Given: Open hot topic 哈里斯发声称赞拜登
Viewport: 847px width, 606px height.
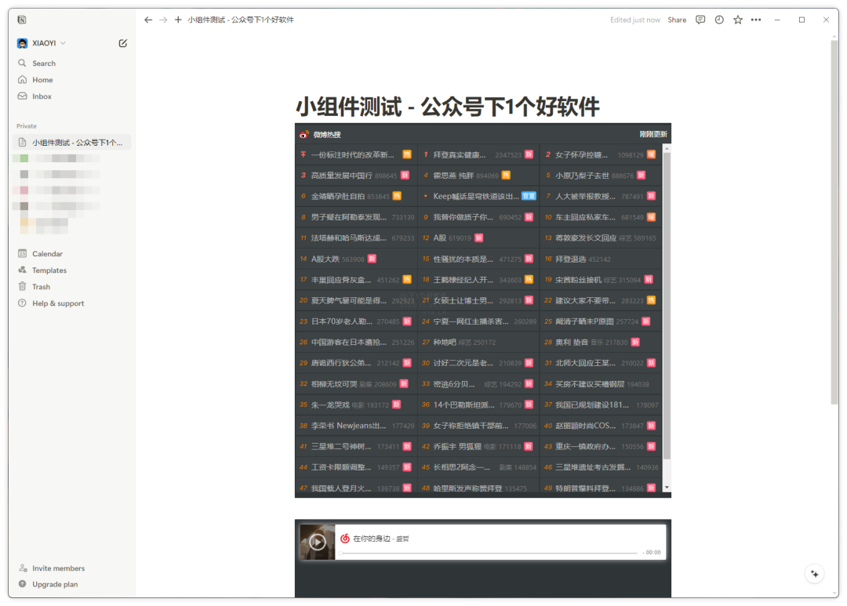Looking at the screenshot, I should point(467,488).
